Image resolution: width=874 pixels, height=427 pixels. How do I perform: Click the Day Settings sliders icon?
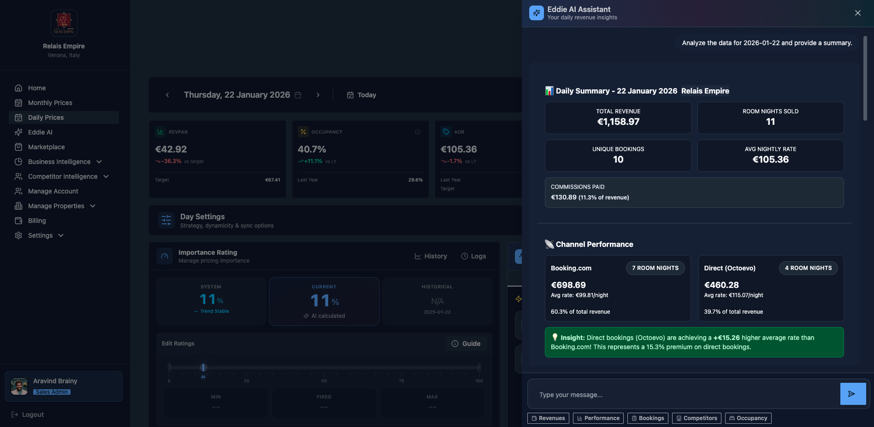pos(166,220)
